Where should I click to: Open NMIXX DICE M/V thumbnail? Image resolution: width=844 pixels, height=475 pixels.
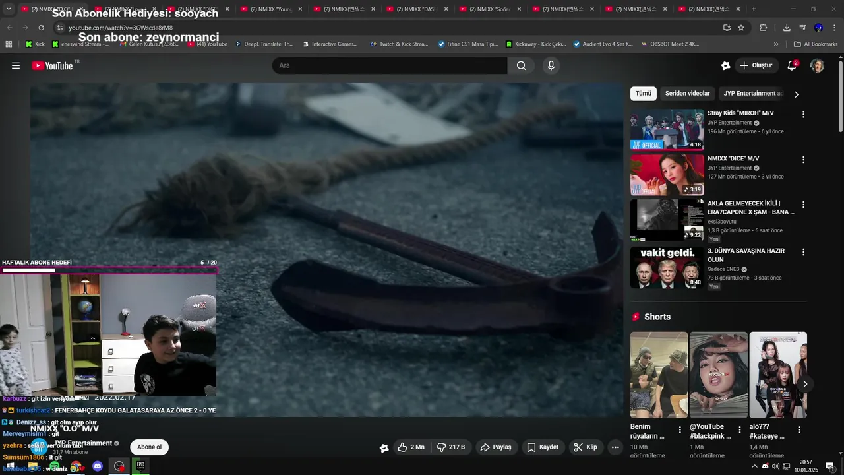(667, 175)
